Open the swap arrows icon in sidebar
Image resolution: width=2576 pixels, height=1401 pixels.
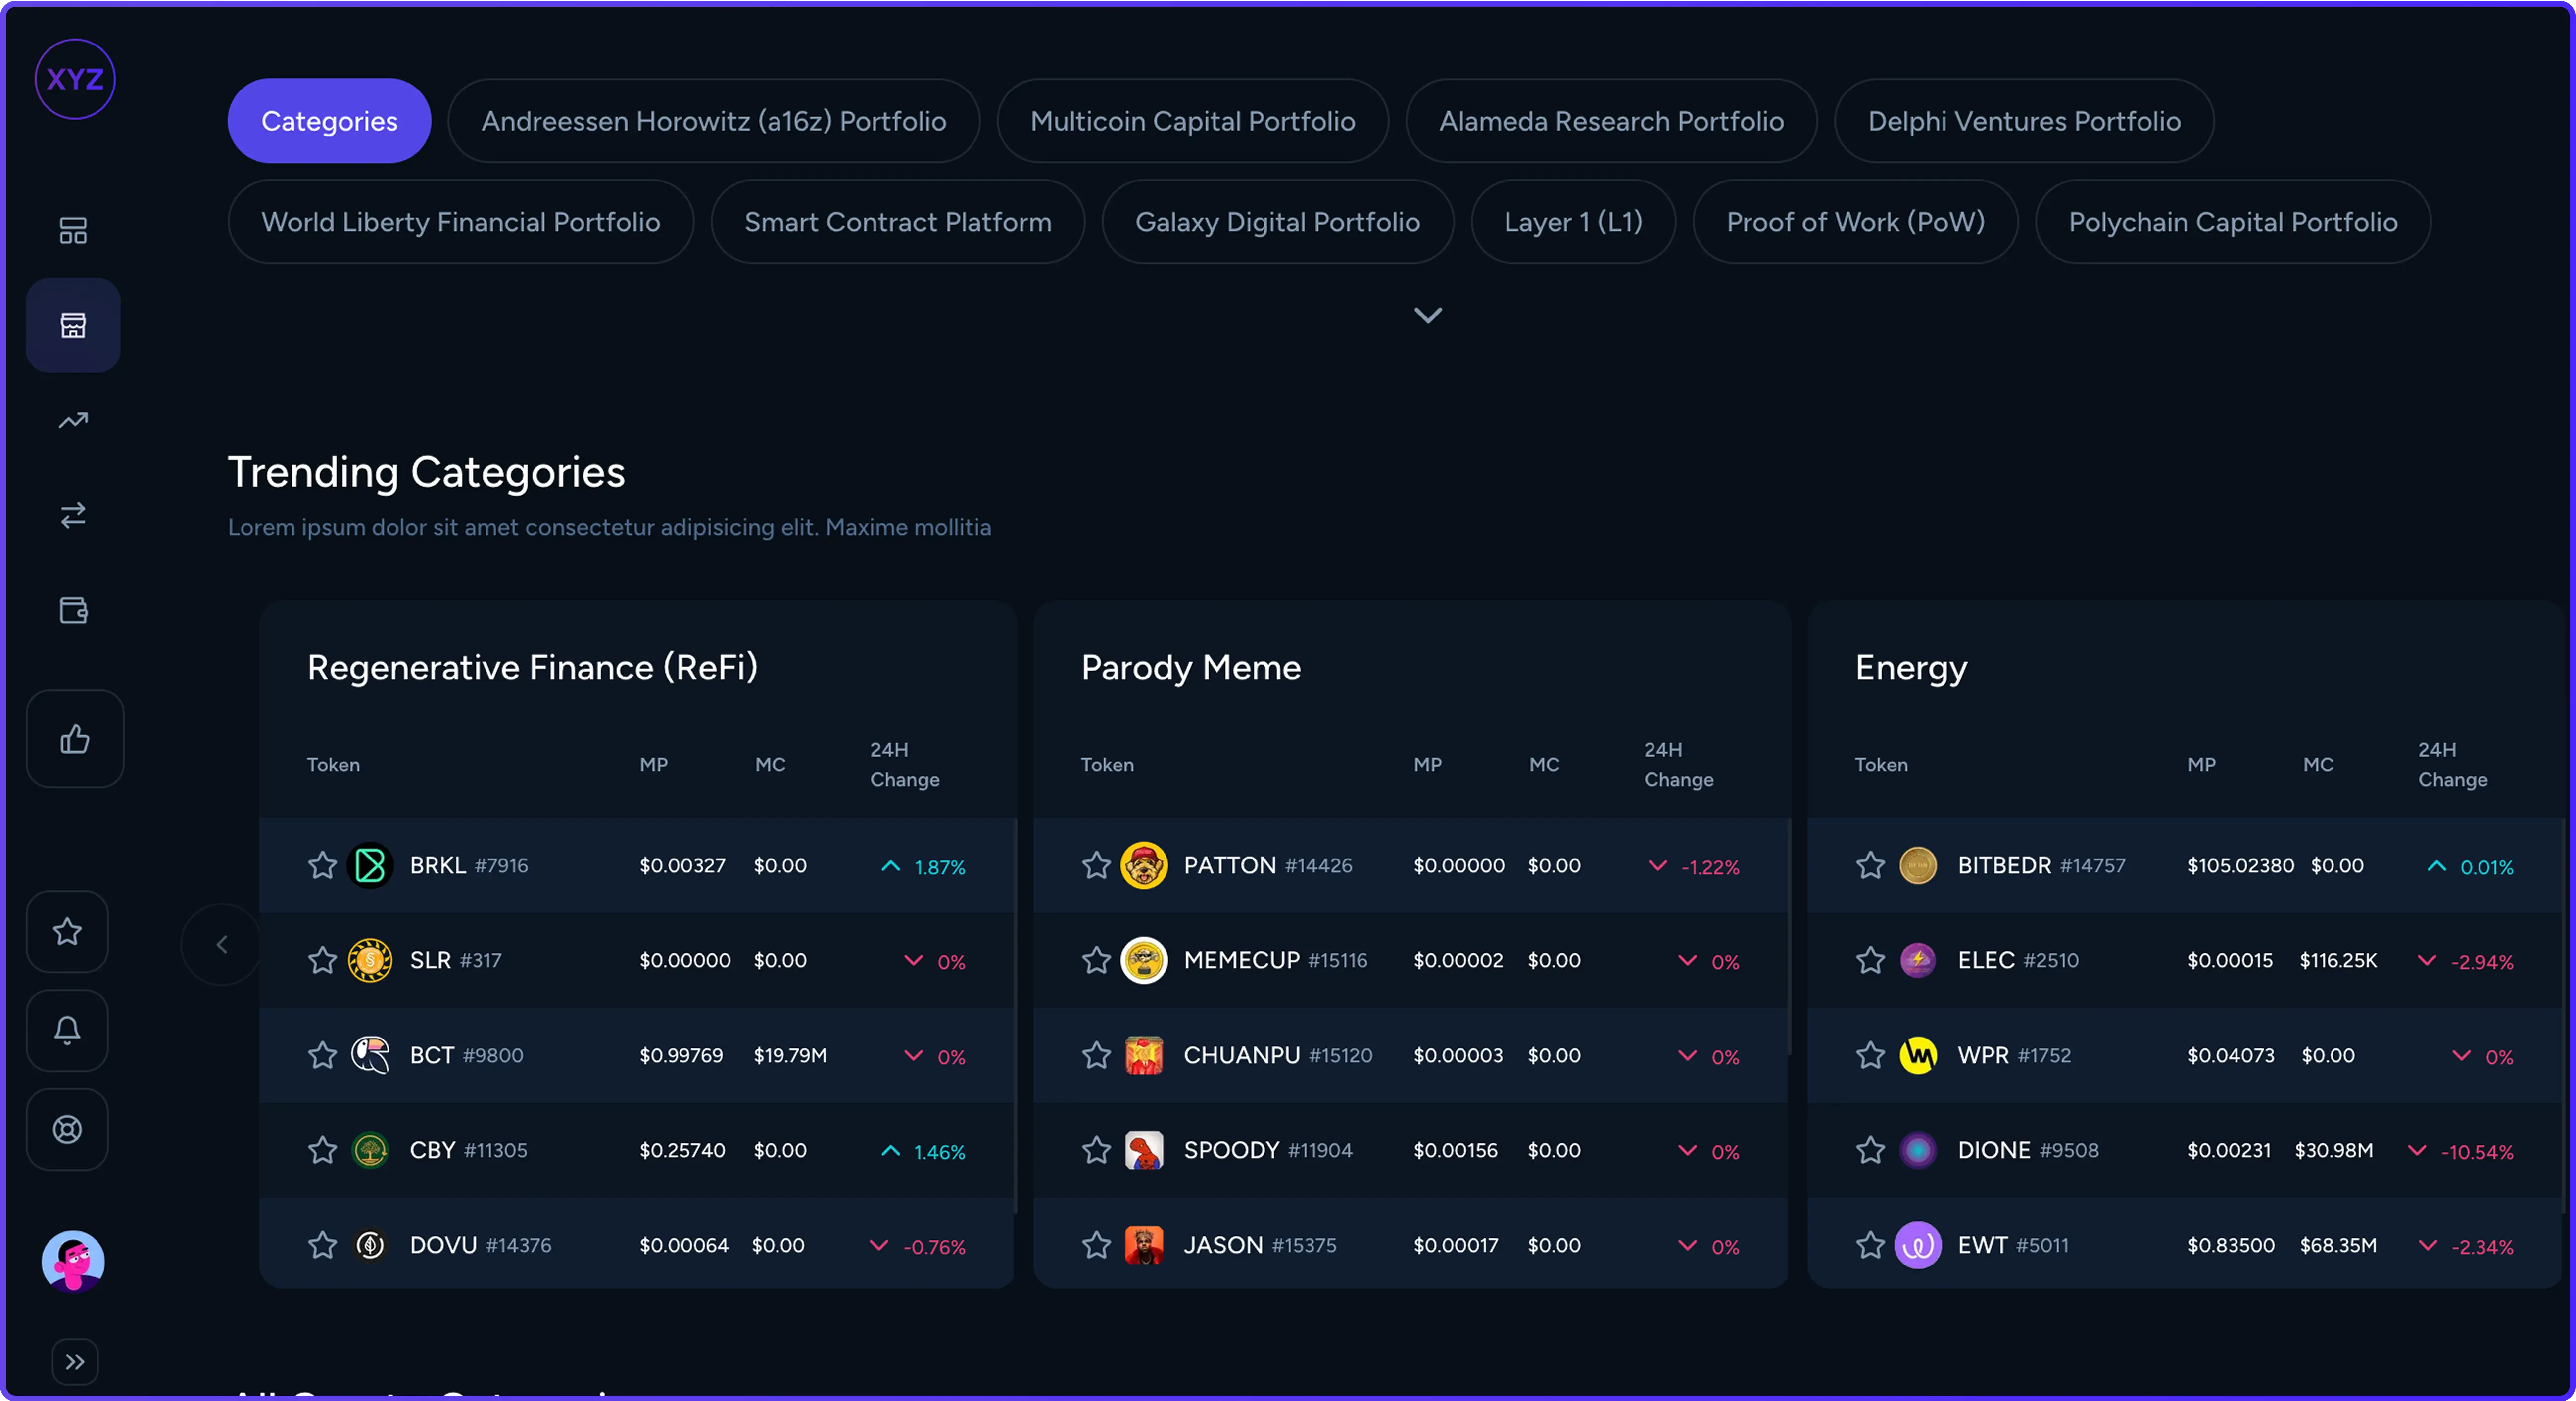coord(73,516)
